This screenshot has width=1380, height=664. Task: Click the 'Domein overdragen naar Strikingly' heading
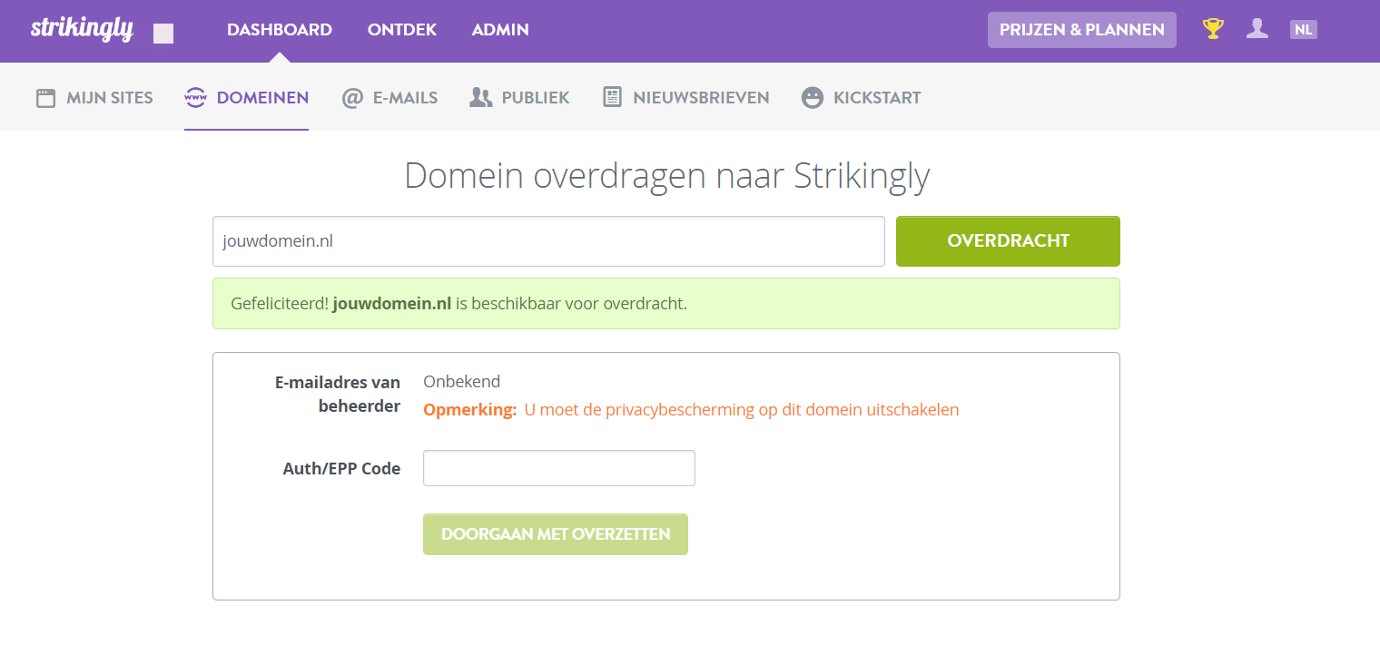click(666, 176)
